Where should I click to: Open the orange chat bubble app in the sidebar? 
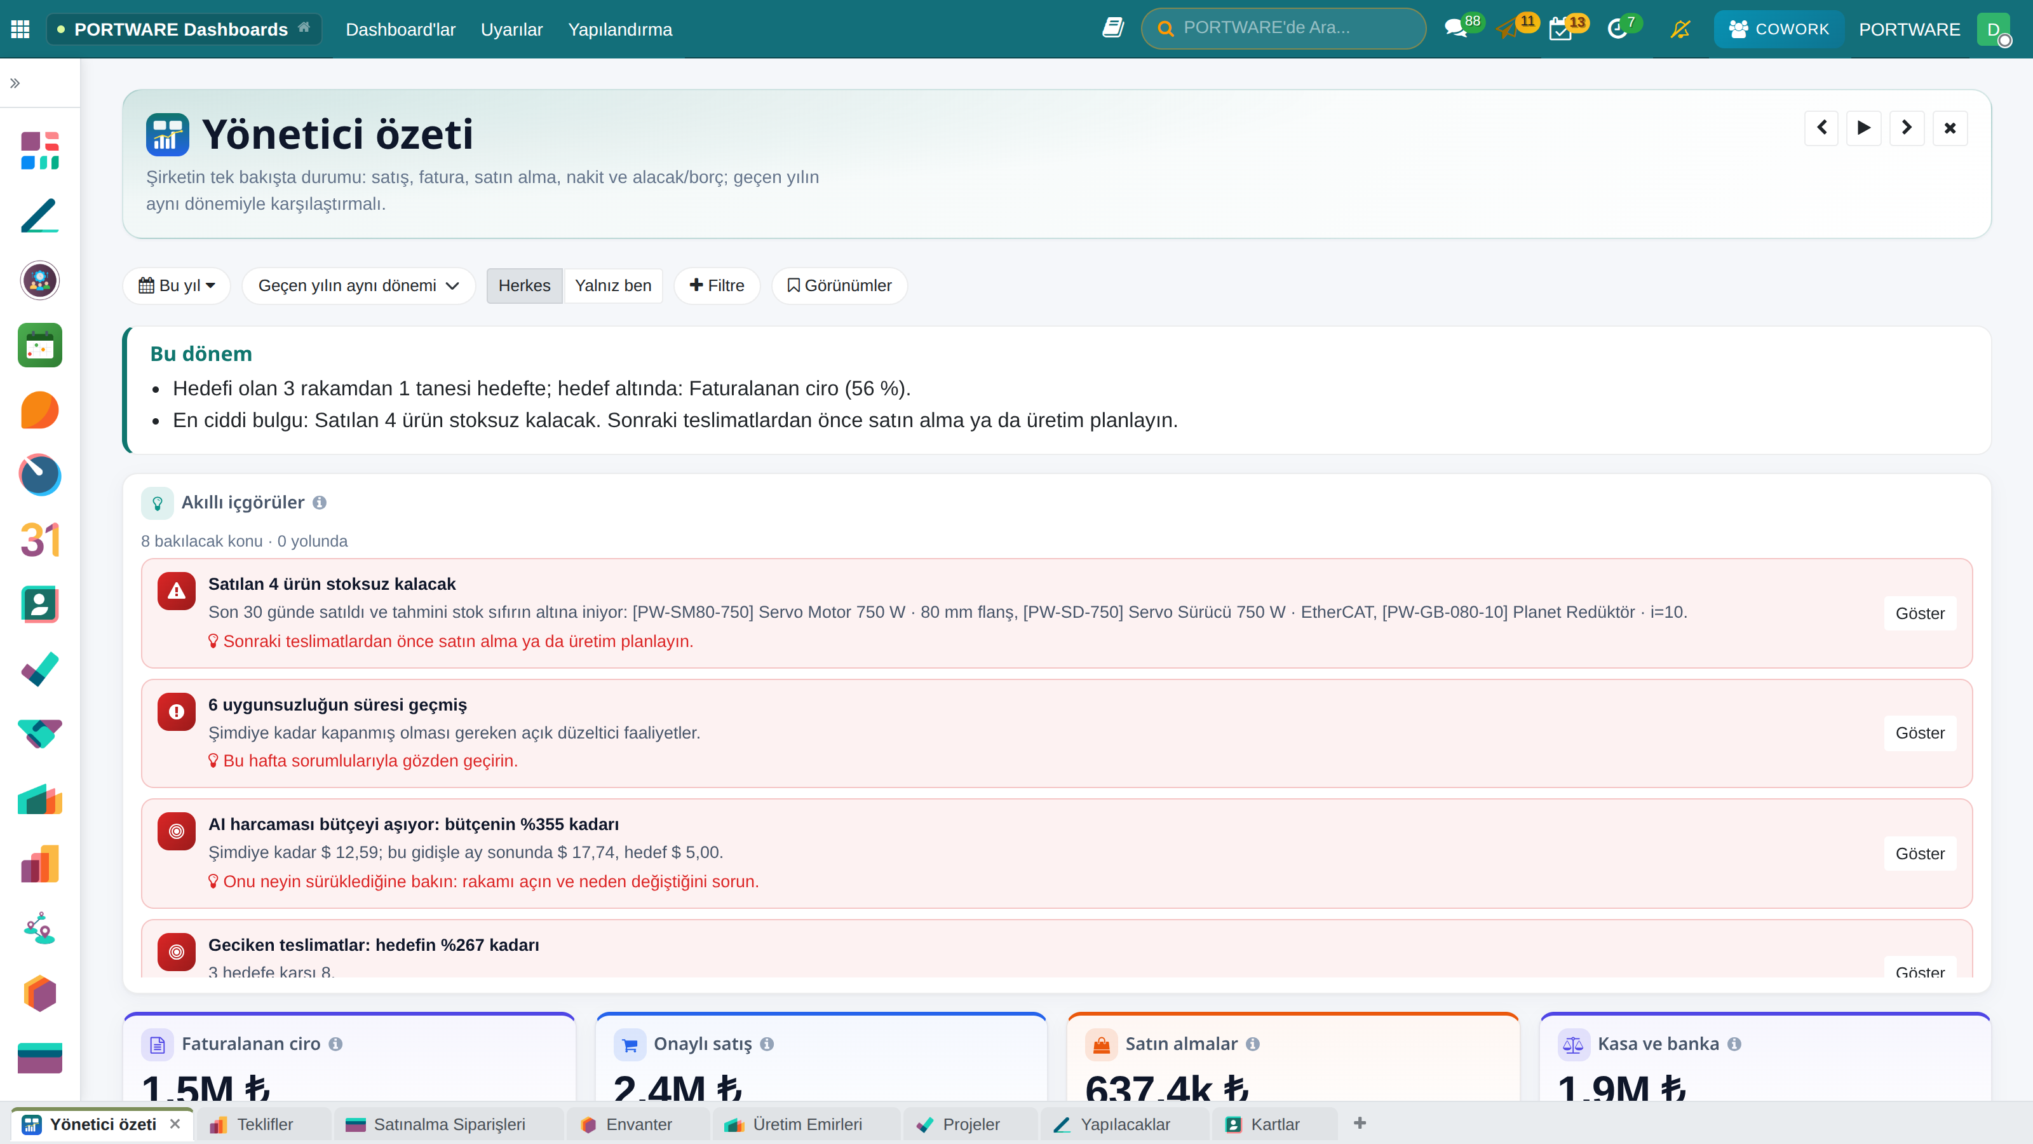pyautogui.click(x=39, y=410)
